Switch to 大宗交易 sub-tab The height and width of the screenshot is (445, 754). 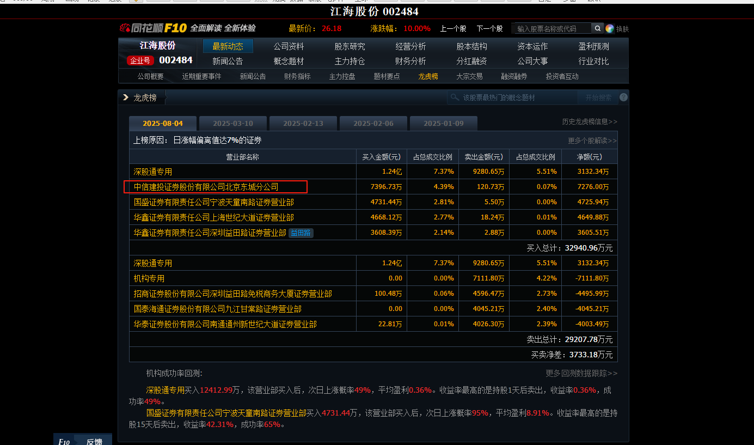[x=470, y=76]
